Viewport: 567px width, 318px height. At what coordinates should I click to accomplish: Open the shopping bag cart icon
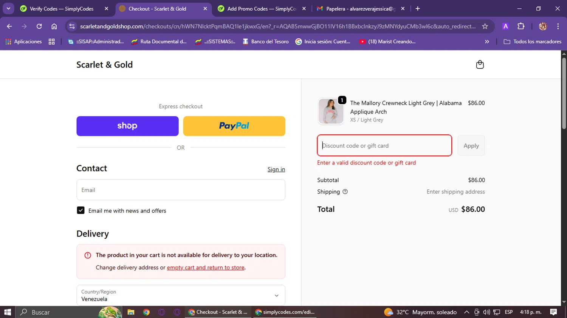click(x=480, y=65)
